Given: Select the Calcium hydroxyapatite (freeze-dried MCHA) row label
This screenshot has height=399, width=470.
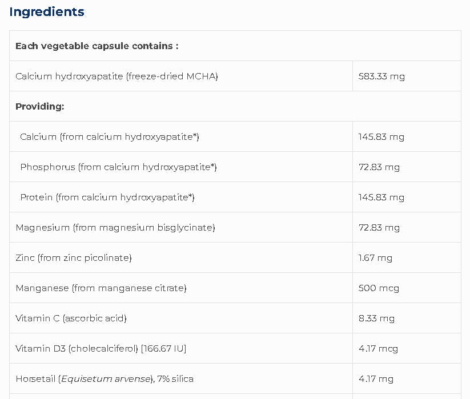Looking at the screenshot, I should [x=117, y=76].
